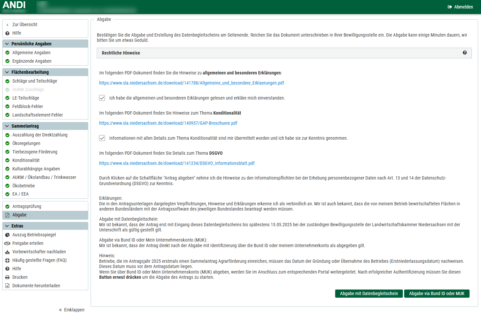
Task: Collapse the Sammelantrag section chevron
Action: coord(7,126)
